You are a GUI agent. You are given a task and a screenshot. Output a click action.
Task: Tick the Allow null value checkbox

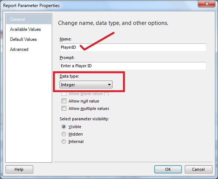[x=64, y=101]
